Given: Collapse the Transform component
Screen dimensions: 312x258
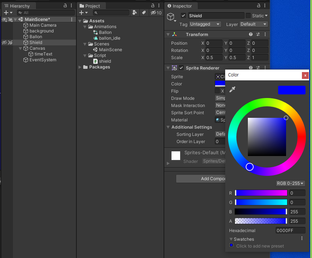Looking at the screenshot, I should click(x=168, y=35).
